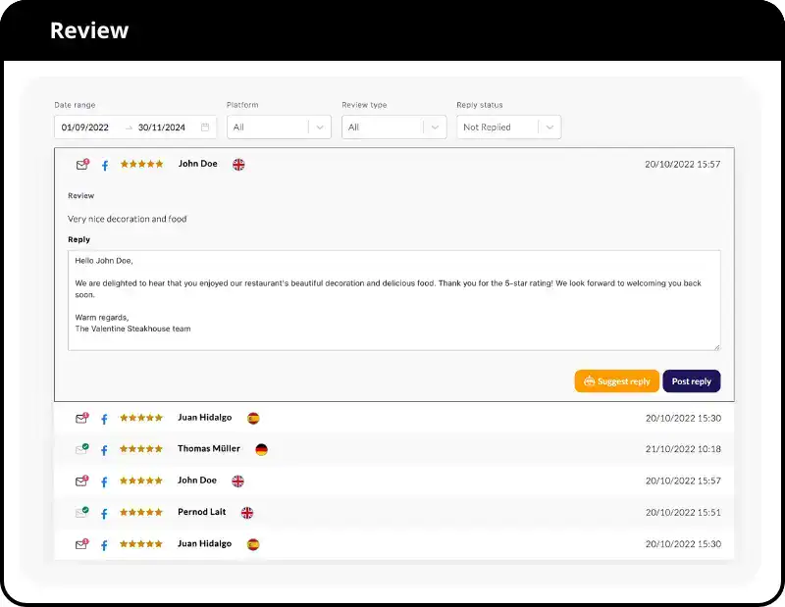This screenshot has width=785, height=607.
Task: Open the Review type dropdown
Action: tap(392, 126)
